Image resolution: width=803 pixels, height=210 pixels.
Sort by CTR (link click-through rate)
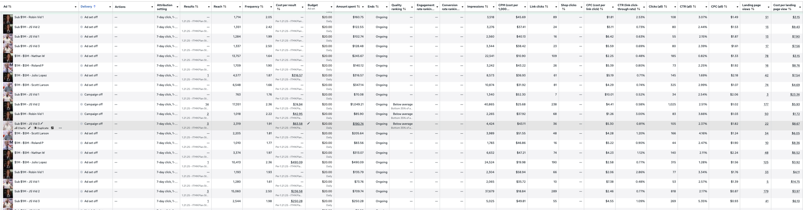click(x=639, y=9)
